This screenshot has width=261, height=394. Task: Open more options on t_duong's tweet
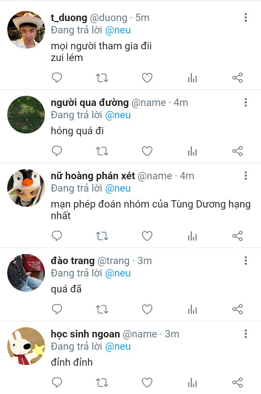pos(246,17)
